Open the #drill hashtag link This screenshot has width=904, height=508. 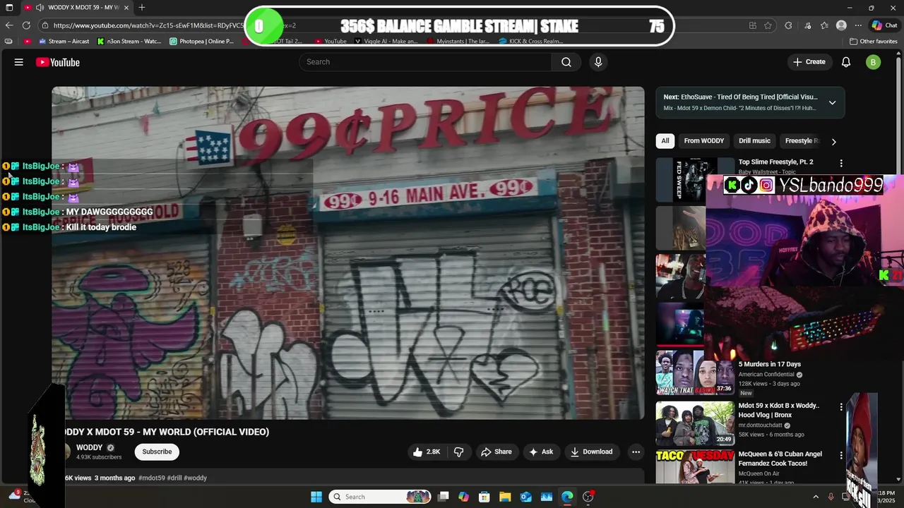[x=174, y=478]
